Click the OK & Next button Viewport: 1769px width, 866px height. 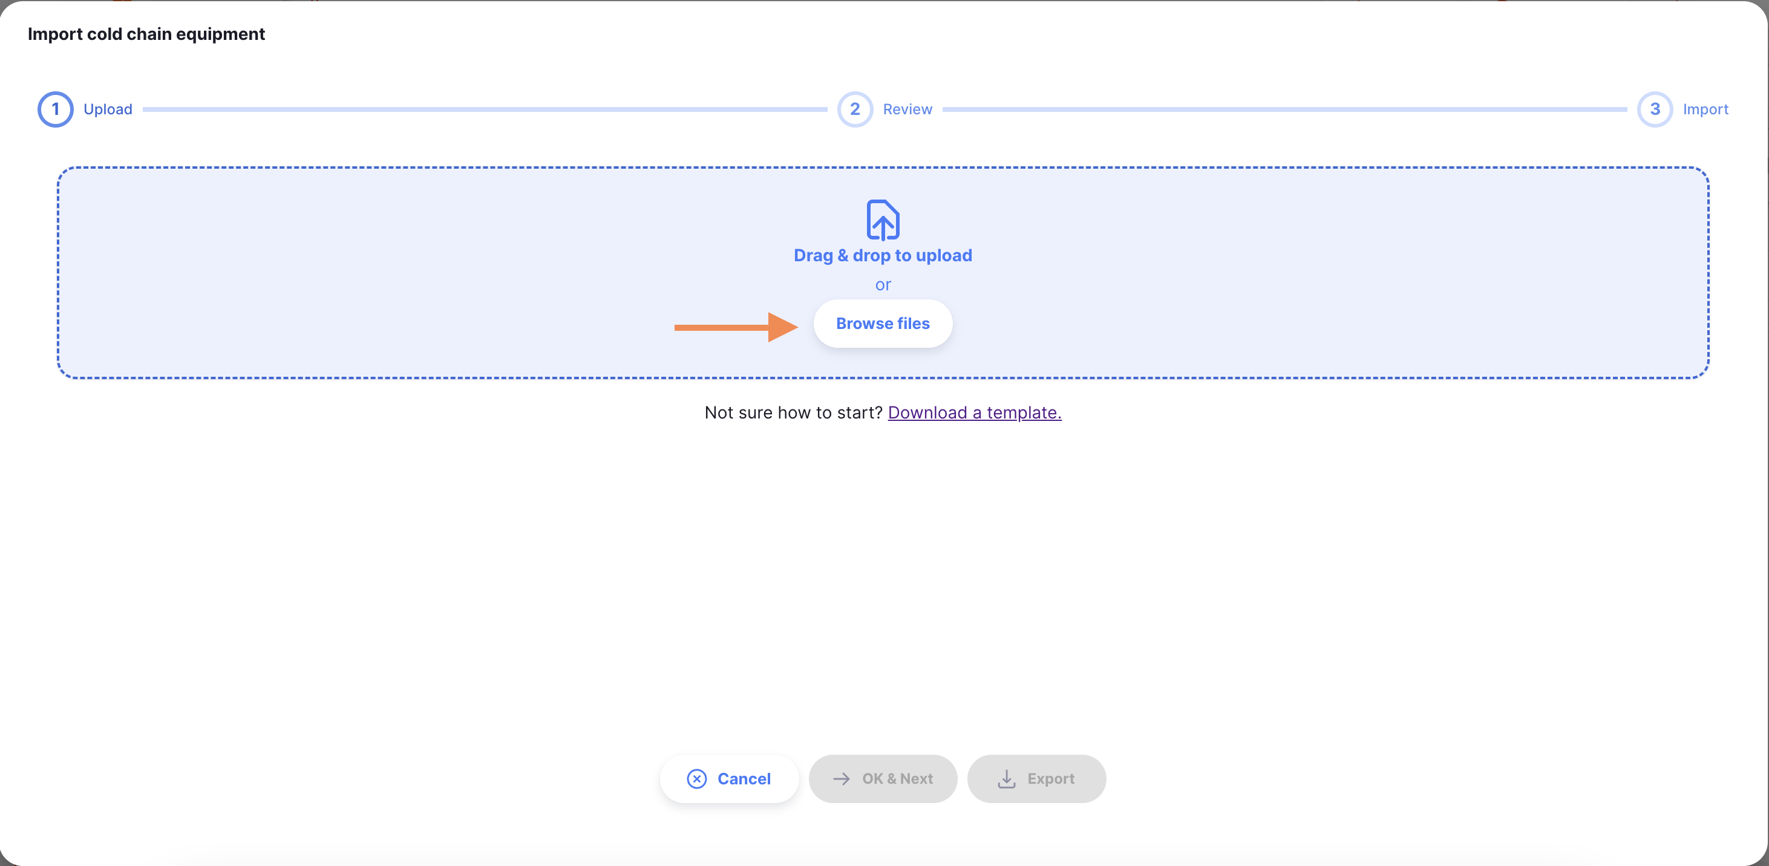coord(883,779)
